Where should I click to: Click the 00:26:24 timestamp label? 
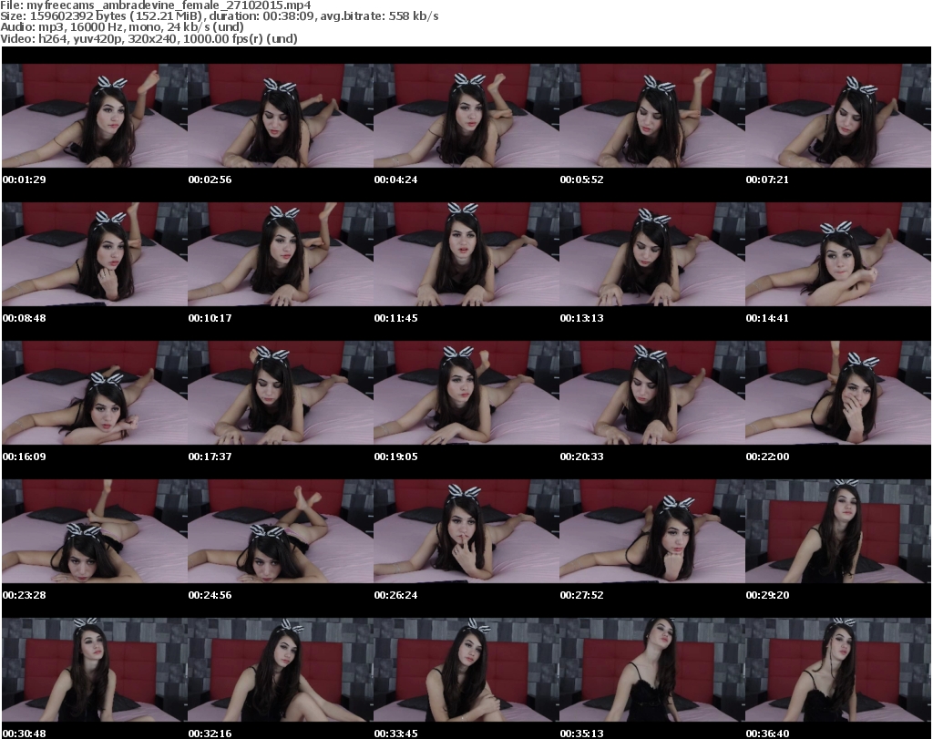pyautogui.click(x=395, y=595)
